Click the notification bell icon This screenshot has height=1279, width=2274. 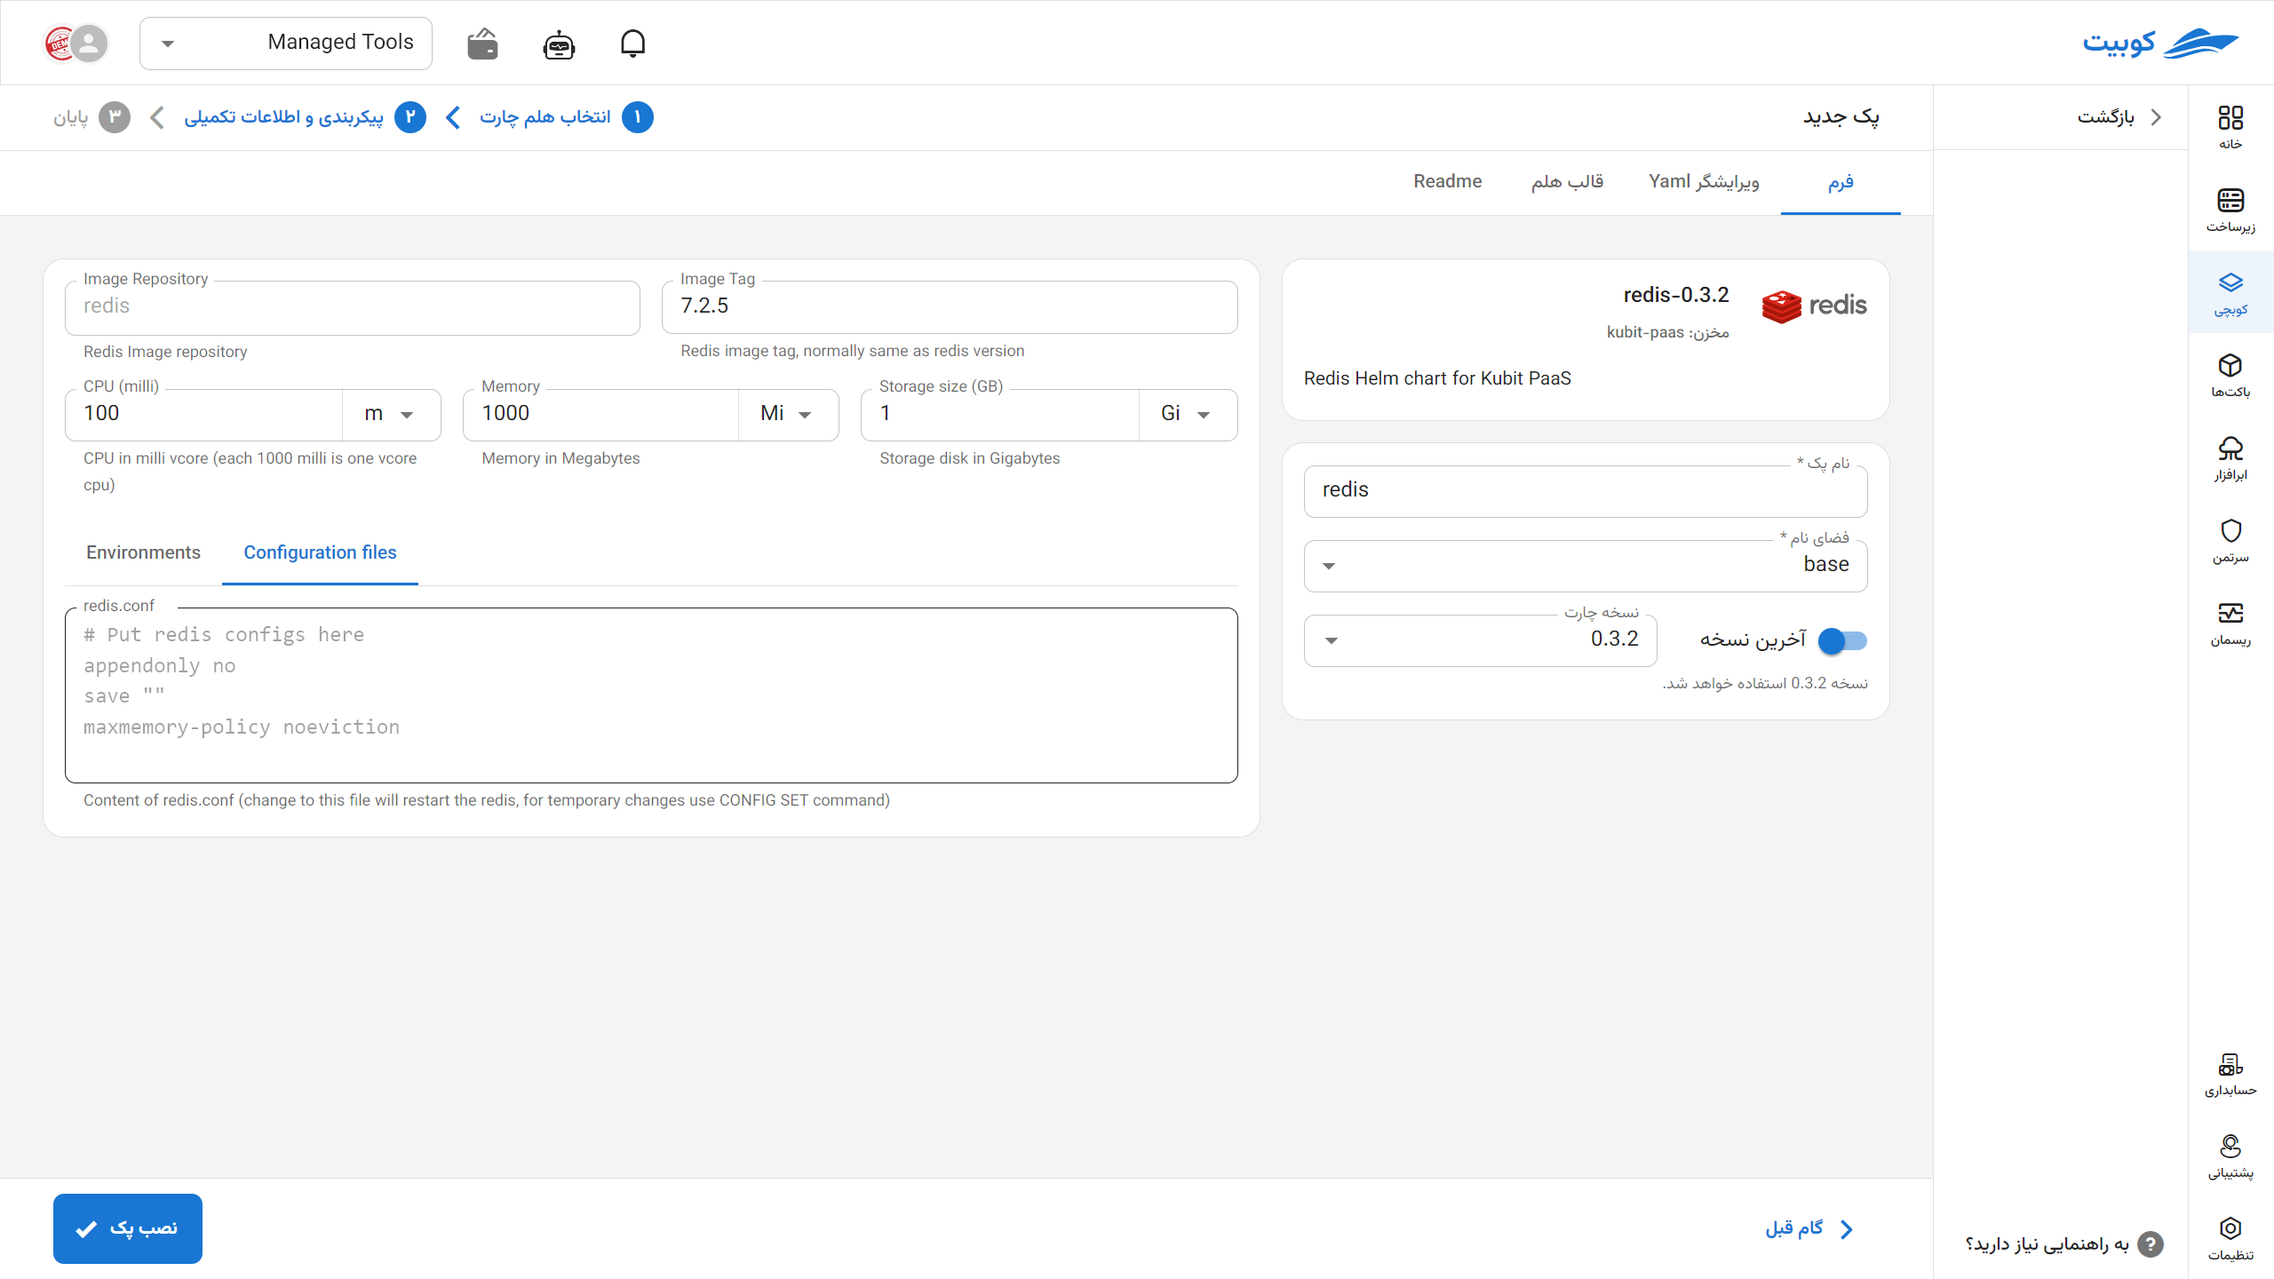(632, 43)
